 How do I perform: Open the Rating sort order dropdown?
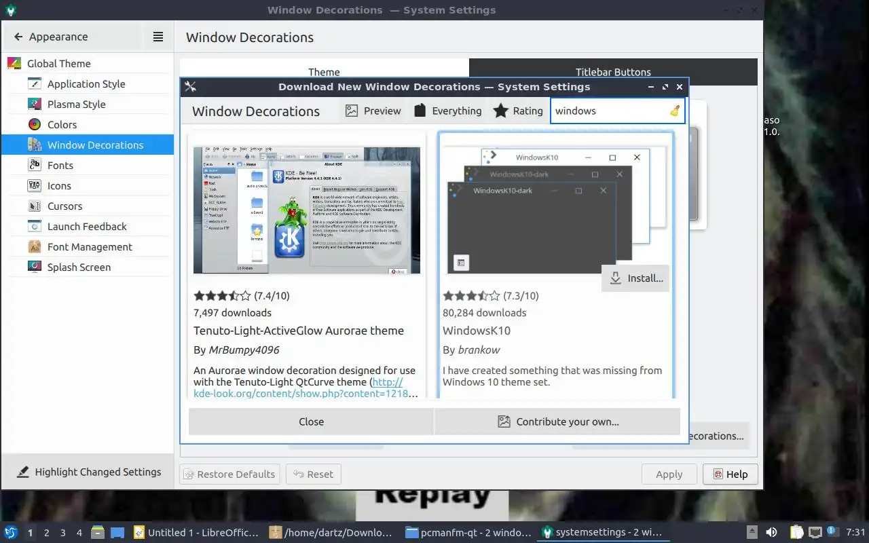[x=518, y=111]
